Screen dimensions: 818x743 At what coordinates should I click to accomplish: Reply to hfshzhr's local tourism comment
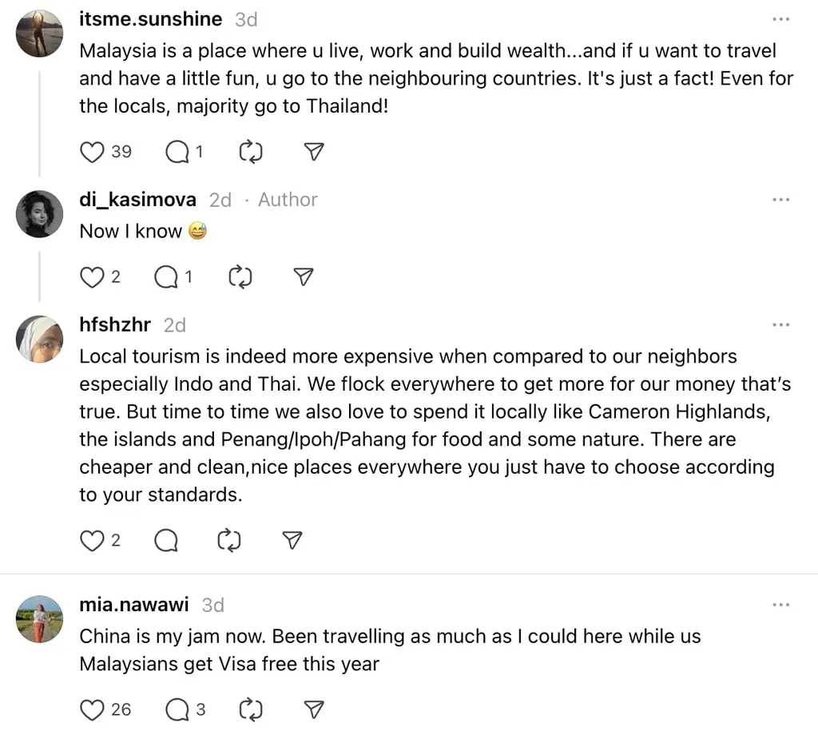click(165, 541)
